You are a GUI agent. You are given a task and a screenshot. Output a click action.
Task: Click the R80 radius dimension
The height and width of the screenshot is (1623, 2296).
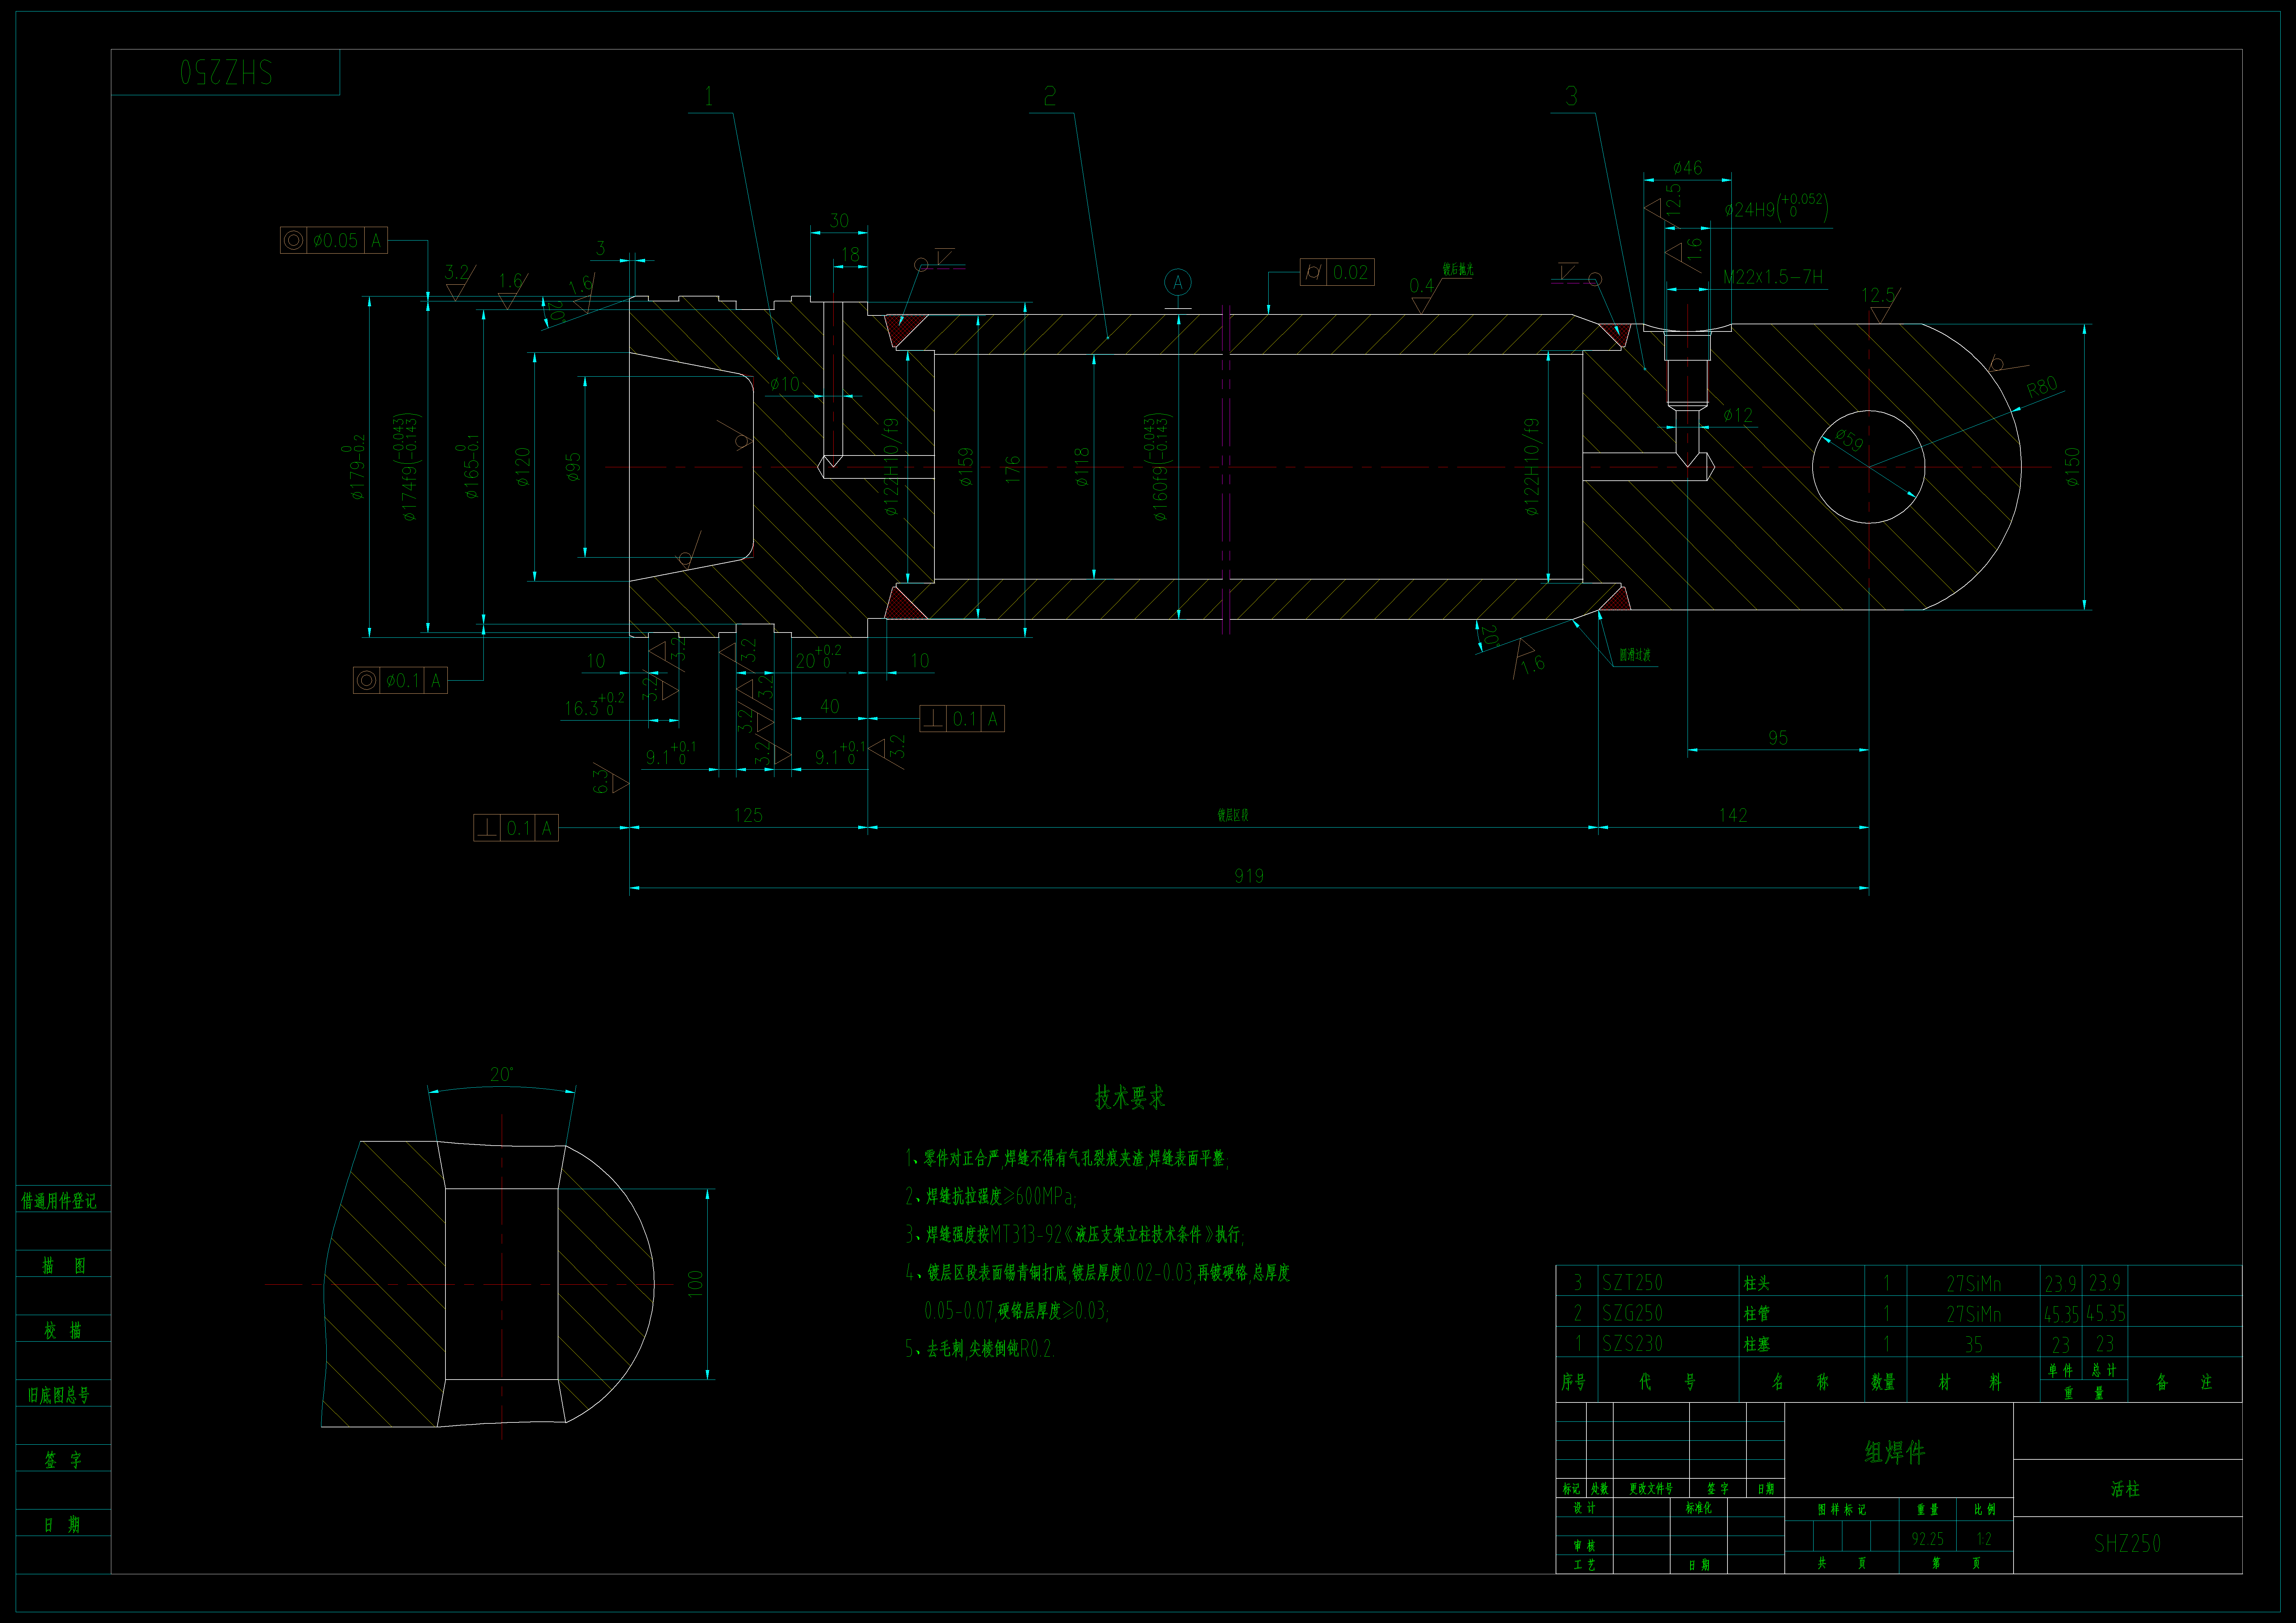[x=2042, y=387]
